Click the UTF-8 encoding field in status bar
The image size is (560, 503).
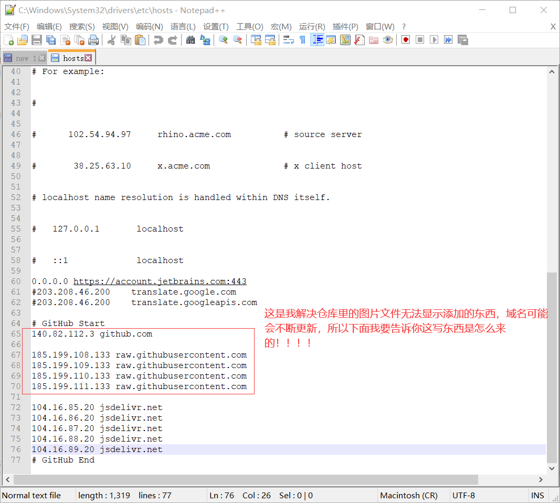463,495
